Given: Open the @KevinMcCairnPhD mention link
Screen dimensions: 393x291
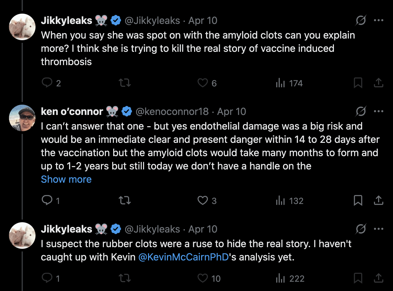Looking at the screenshot, I should pos(184,257).
